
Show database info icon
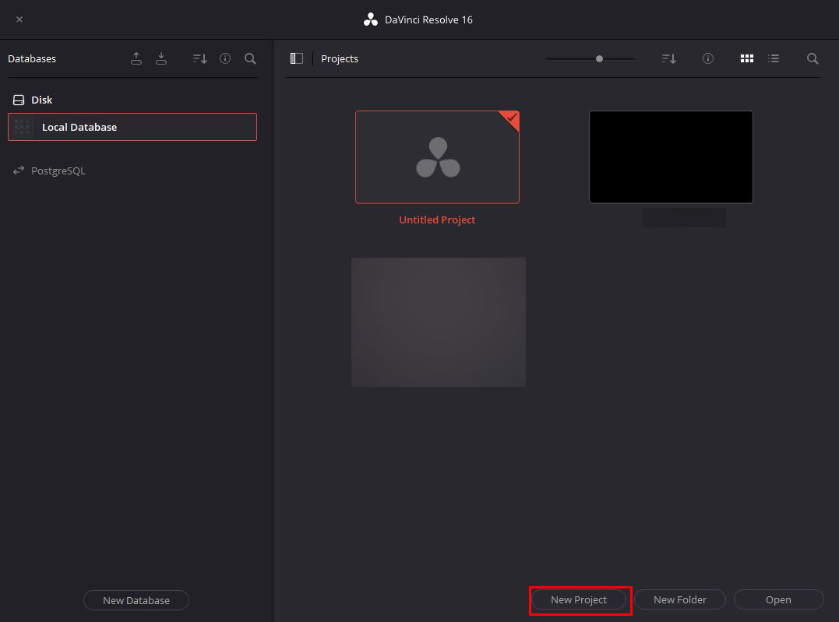[225, 58]
